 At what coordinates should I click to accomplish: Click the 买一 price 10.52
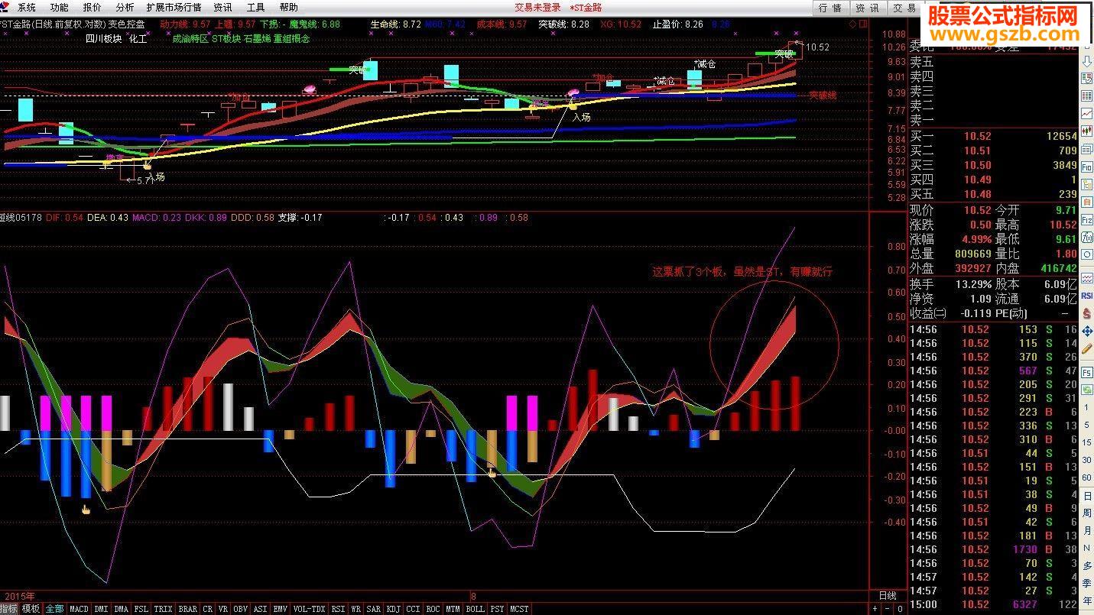click(976, 136)
